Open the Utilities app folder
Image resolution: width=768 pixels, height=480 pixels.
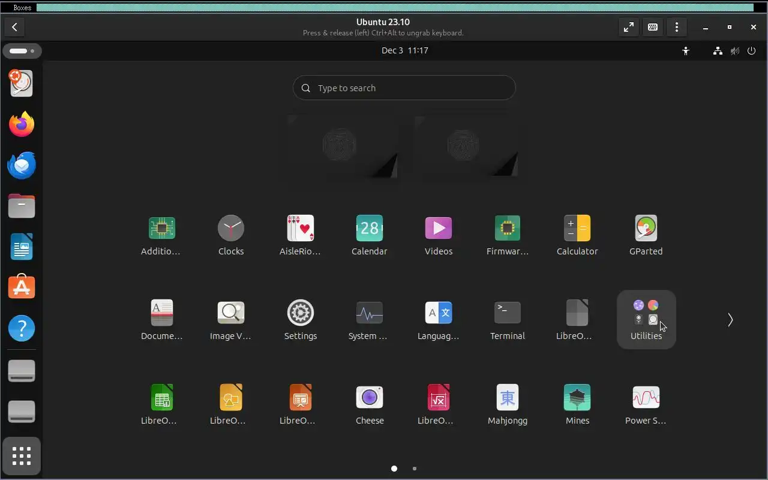pos(646,320)
